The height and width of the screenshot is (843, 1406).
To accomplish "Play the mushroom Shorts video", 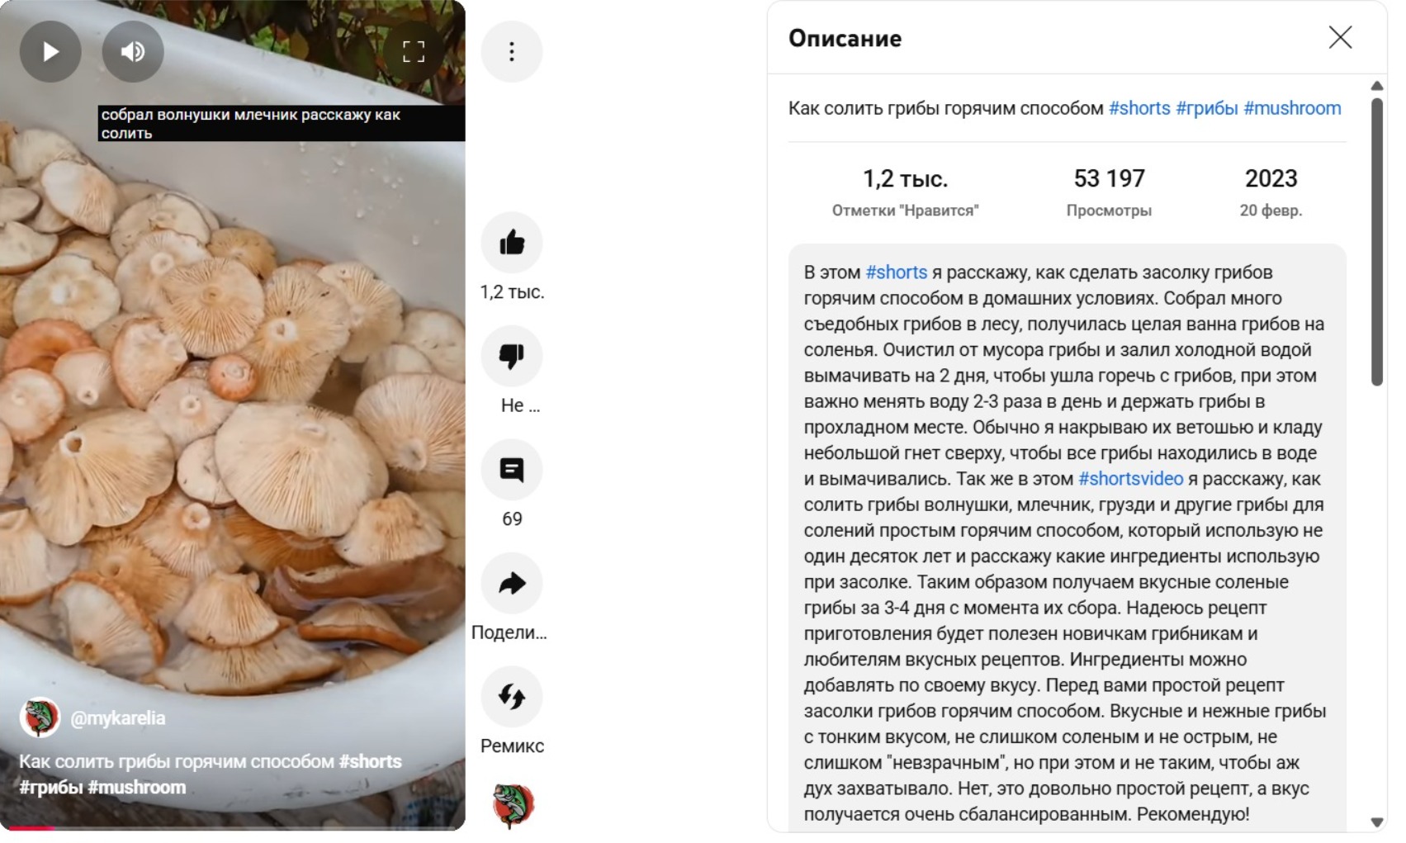I will [x=50, y=51].
